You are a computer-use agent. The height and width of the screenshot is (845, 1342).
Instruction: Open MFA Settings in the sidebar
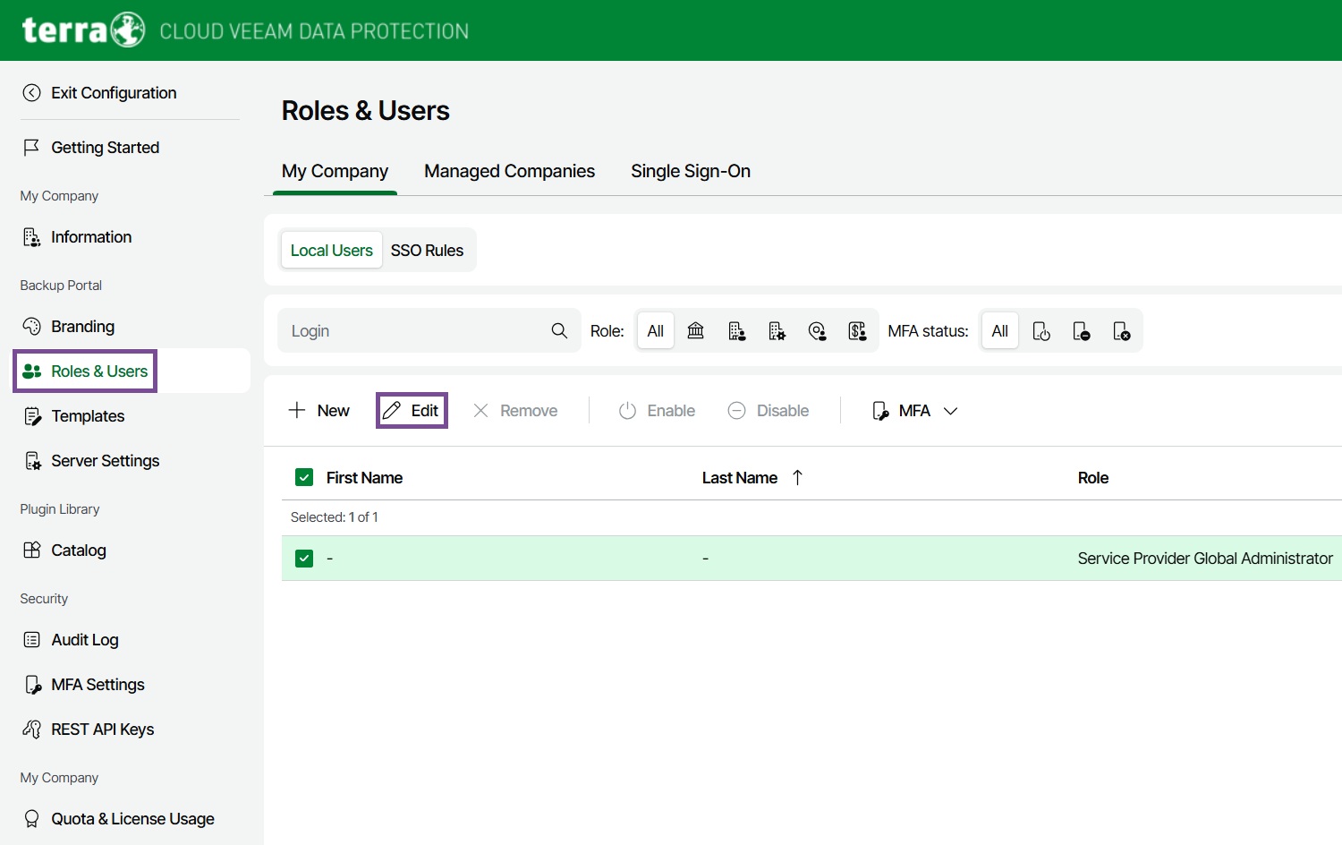tap(98, 685)
